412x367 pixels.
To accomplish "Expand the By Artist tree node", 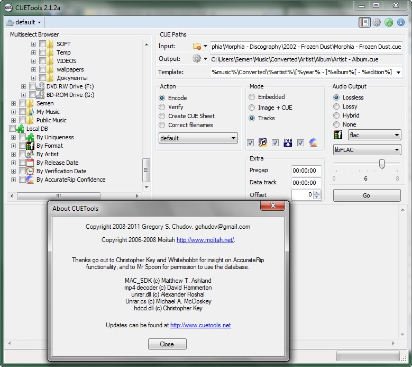I will point(13,154).
